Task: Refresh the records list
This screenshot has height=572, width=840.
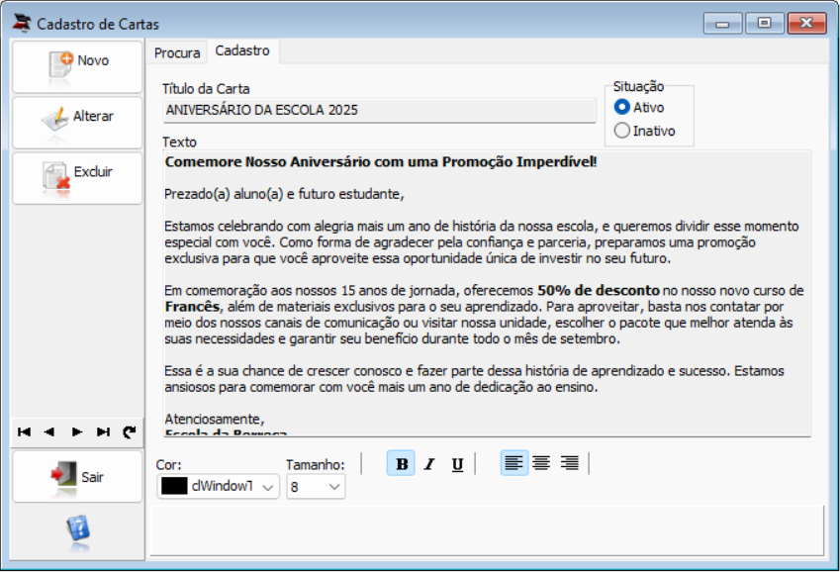Action: pyautogui.click(x=129, y=432)
